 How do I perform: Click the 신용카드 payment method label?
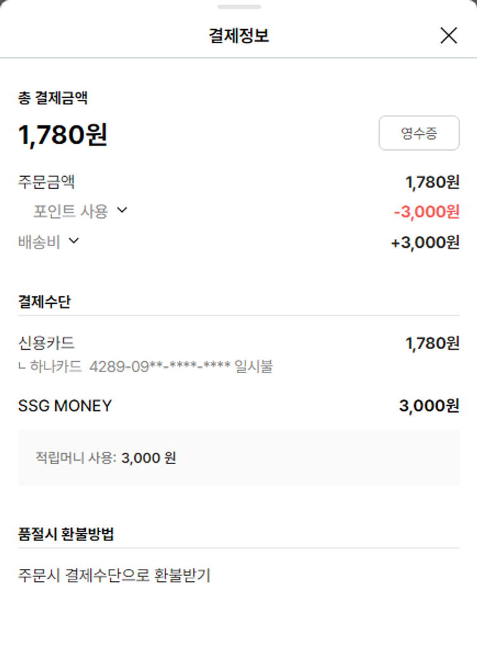tap(46, 343)
